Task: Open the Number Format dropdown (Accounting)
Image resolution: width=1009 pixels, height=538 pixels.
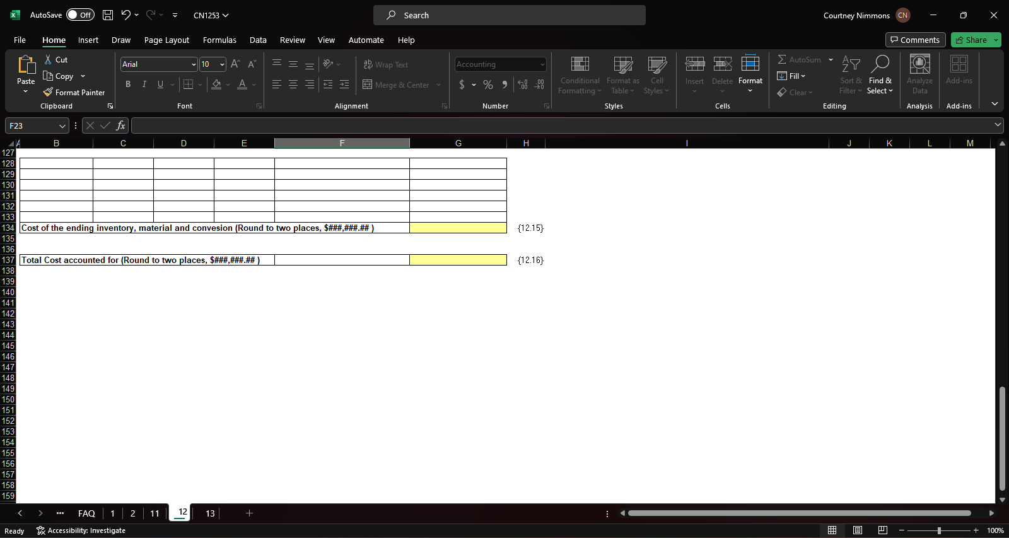Action: pos(542,64)
